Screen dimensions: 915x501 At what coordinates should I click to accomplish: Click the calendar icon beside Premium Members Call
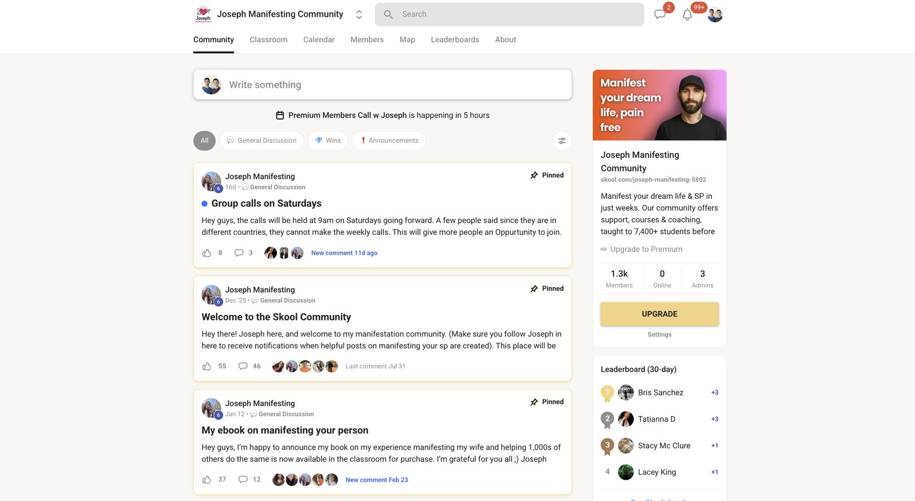280,115
